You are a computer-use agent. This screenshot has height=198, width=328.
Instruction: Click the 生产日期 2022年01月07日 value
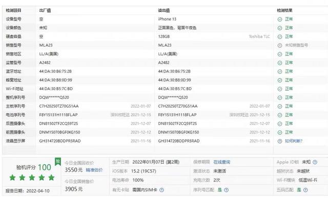tap(156, 162)
